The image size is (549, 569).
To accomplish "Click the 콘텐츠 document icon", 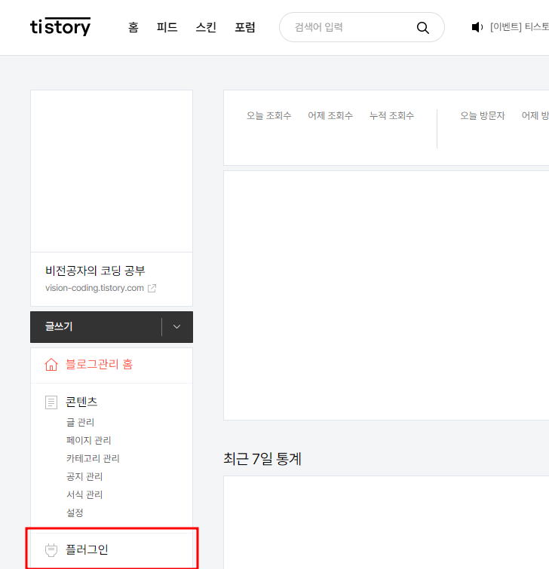I will (x=51, y=402).
